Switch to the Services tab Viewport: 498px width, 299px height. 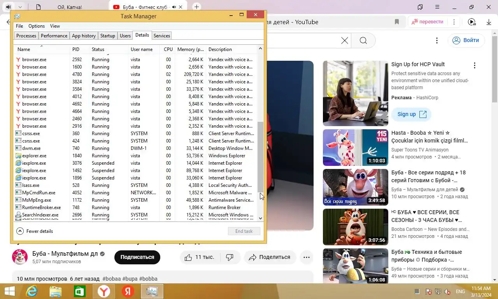coord(162,36)
